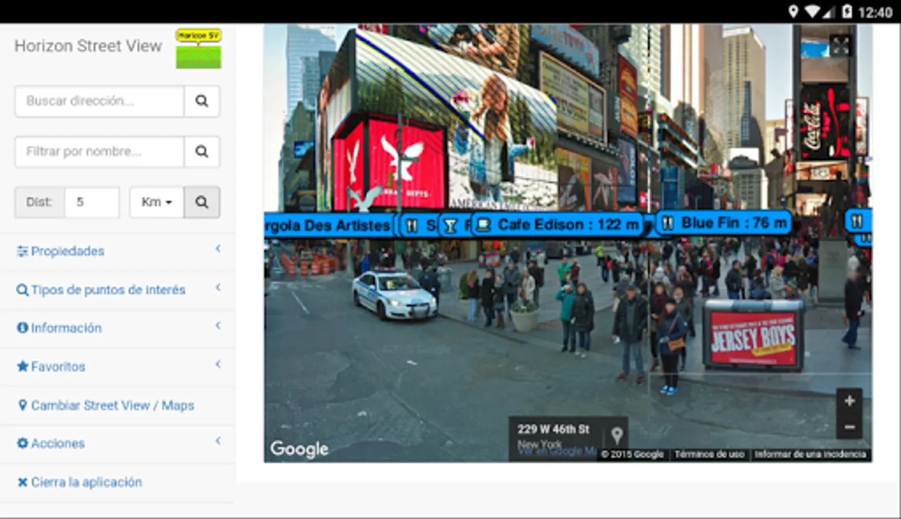
Task: Click the Propiedades sliders icon
Action: coord(22,251)
